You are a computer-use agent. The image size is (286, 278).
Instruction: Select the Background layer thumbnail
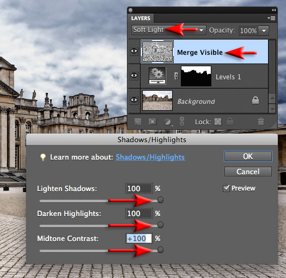click(x=157, y=100)
